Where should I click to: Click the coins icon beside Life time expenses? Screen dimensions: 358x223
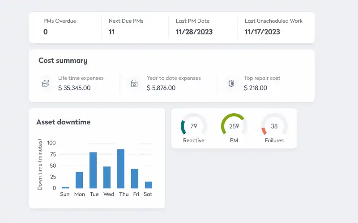(46, 83)
